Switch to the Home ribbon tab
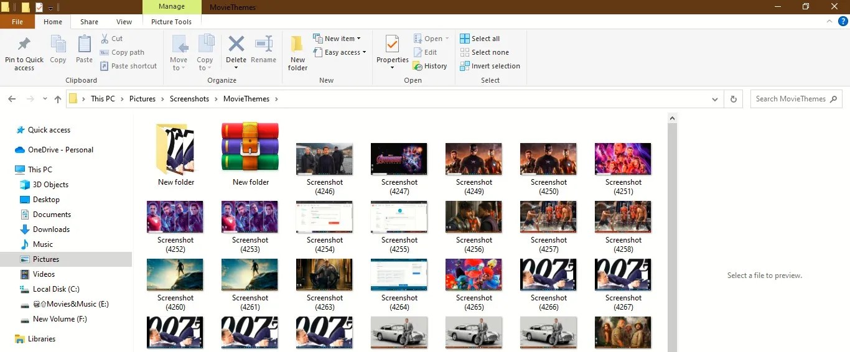 53,22
